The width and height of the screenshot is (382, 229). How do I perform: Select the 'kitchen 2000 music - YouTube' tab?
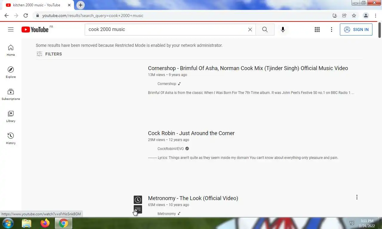[x=37, y=5]
